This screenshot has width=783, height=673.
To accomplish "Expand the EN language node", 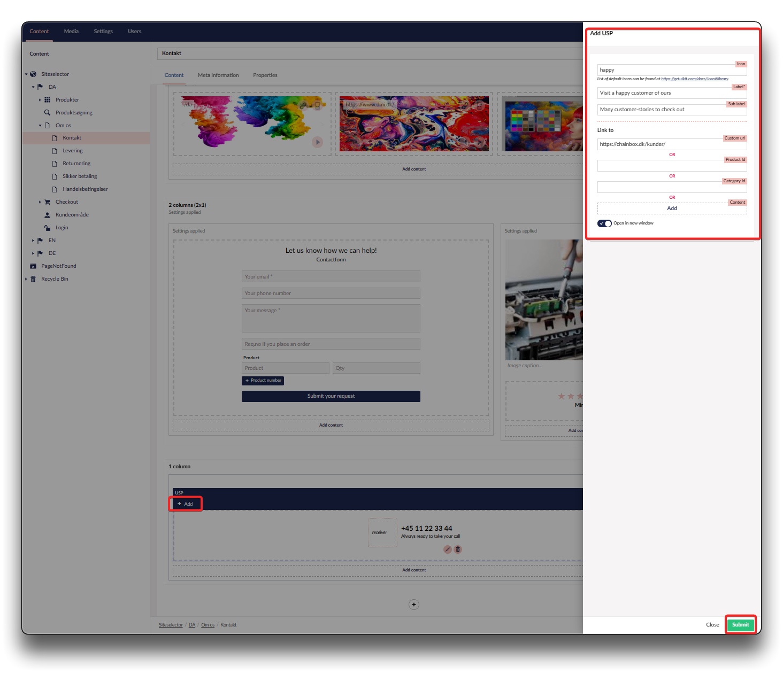I will (33, 241).
